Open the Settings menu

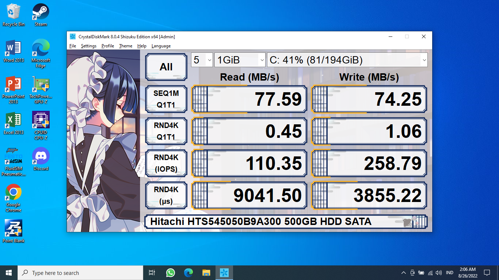pos(89,46)
